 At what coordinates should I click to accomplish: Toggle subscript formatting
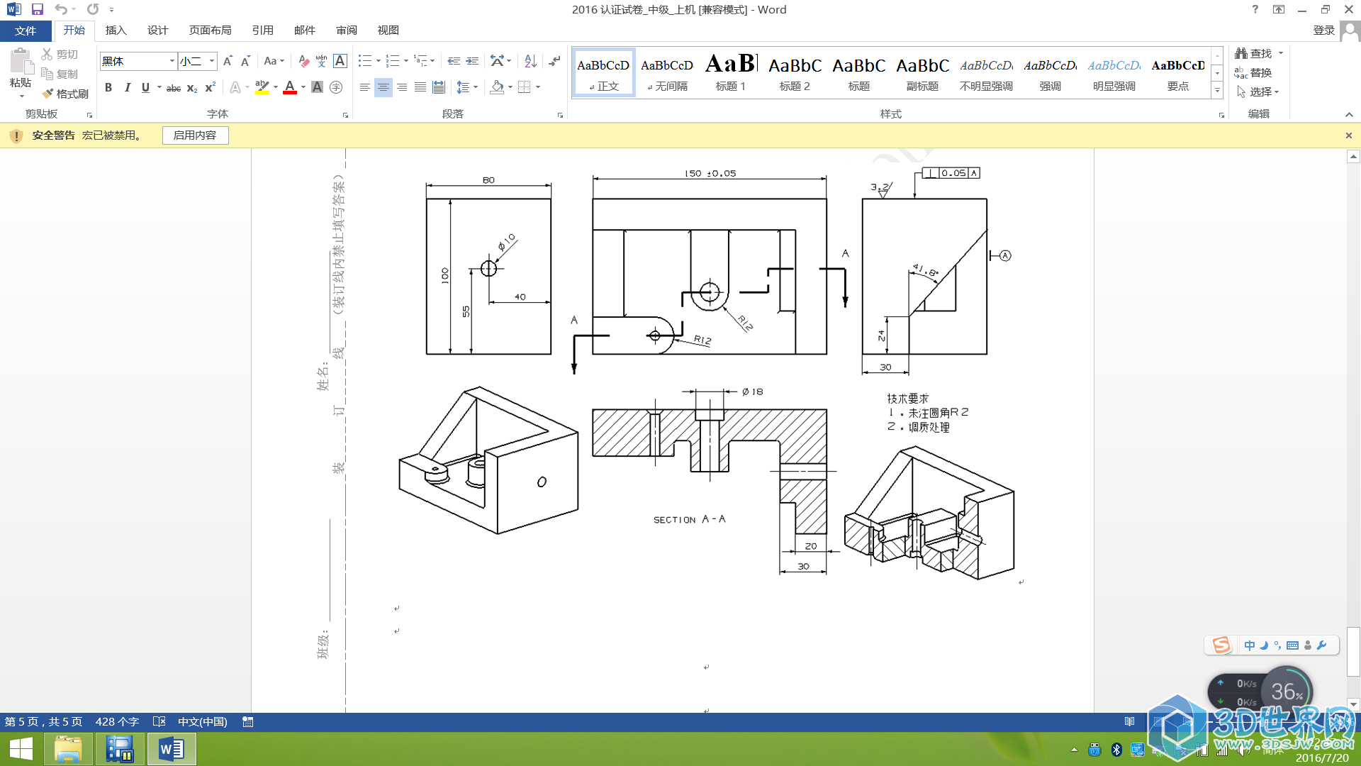pos(192,87)
